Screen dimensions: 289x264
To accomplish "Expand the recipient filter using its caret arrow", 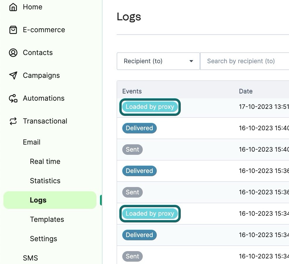I will (x=191, y=61).
